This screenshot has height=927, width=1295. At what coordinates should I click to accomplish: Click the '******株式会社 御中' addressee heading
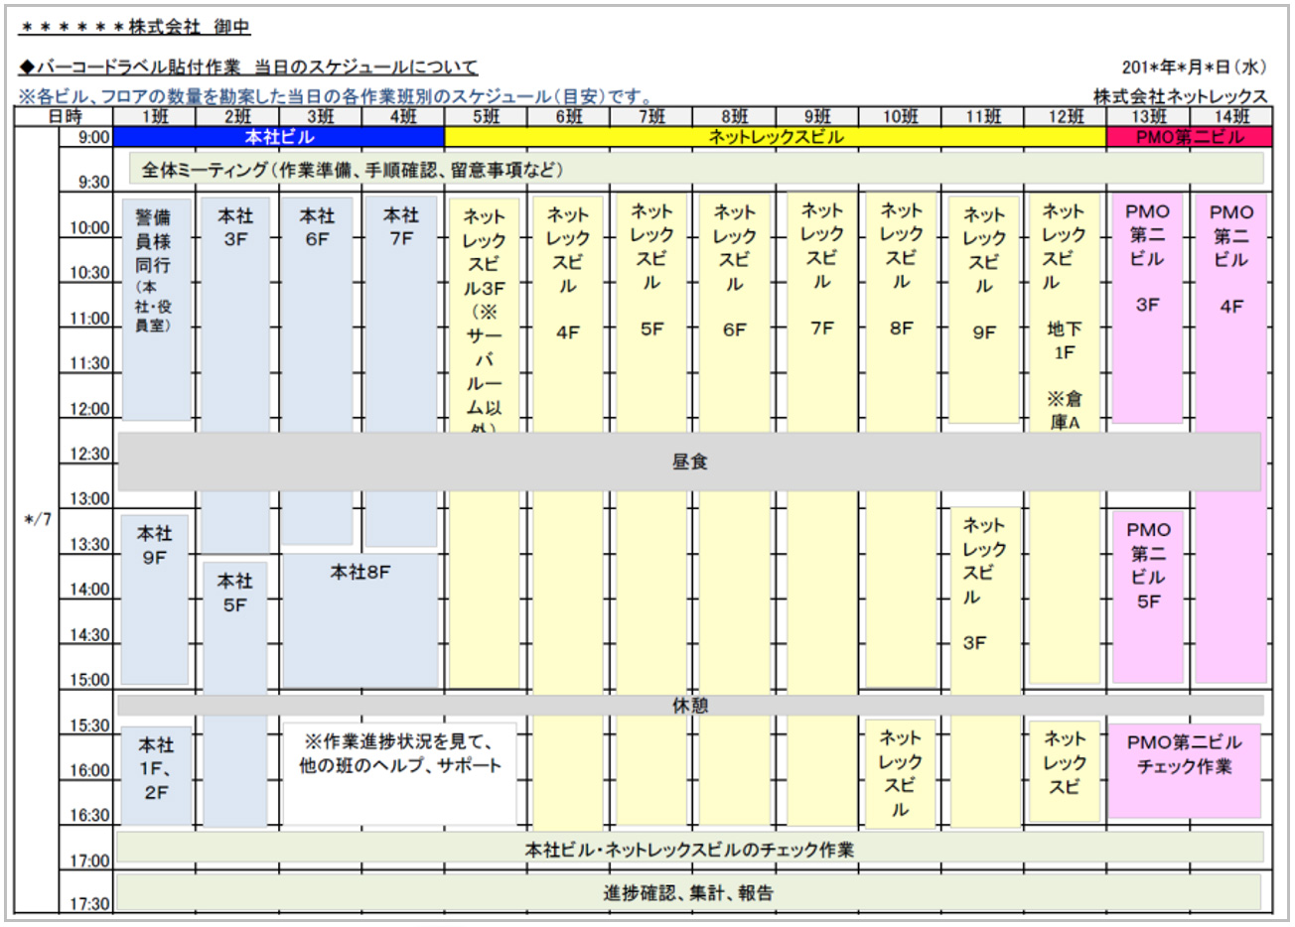click(x=136, y=27)
